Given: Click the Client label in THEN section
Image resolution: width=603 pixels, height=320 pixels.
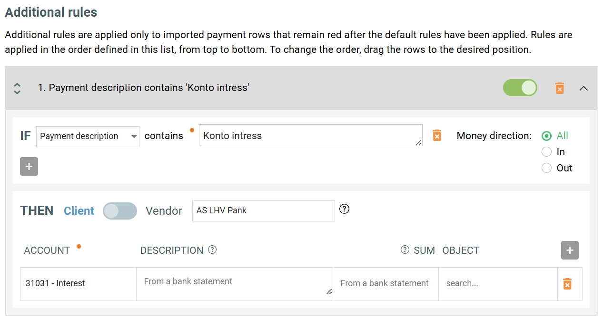Looking at the screenshot, I should coord(79,211).
